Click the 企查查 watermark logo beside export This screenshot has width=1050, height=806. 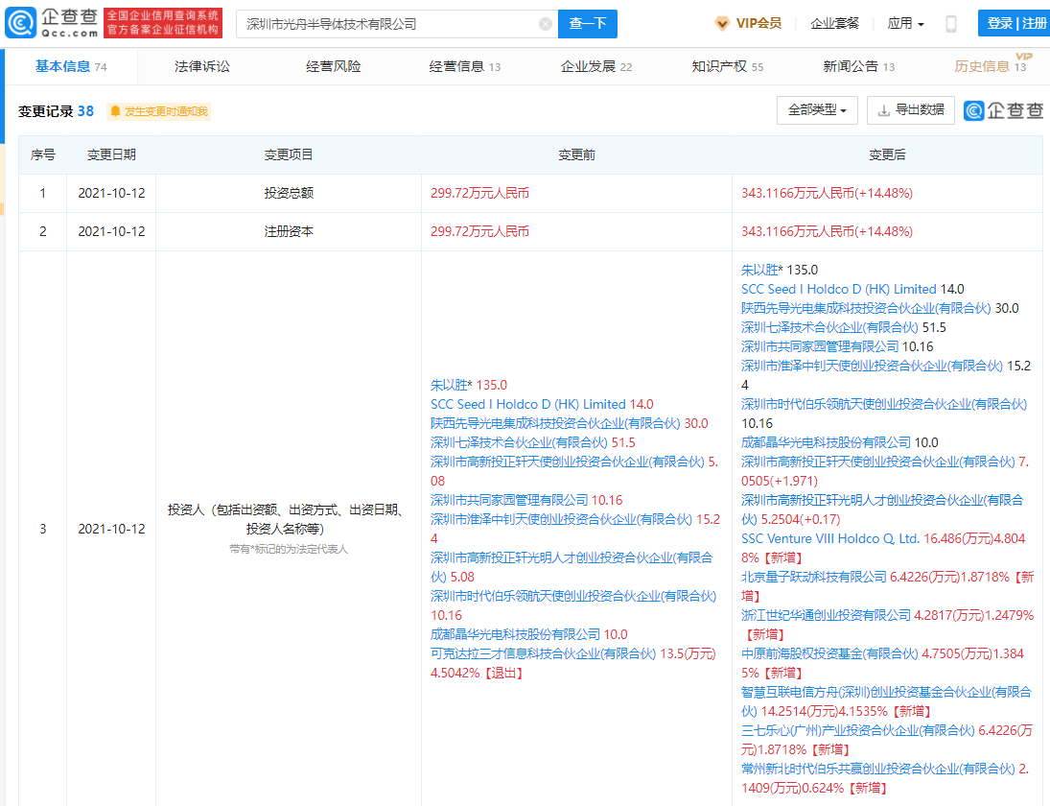(x=1003, y=110)
